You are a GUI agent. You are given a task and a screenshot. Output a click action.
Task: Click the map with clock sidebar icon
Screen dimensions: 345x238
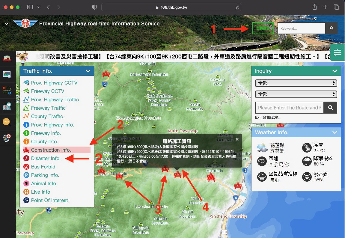7,106
